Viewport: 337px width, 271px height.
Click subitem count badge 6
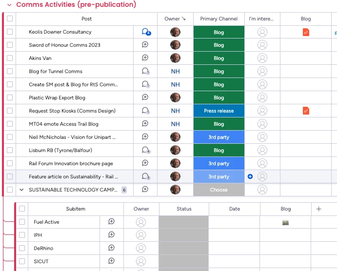(x=124, y=190)
